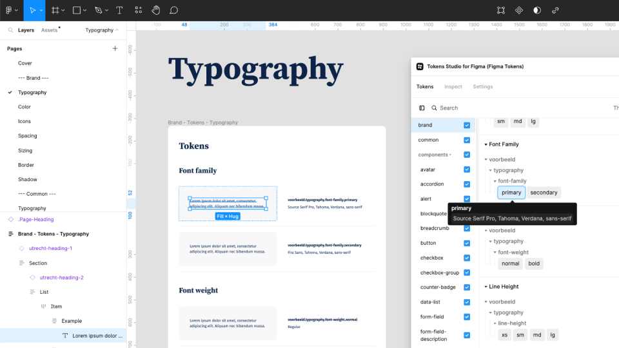Open the Cover page
This screenshot has height=348, width=619.
25,63
